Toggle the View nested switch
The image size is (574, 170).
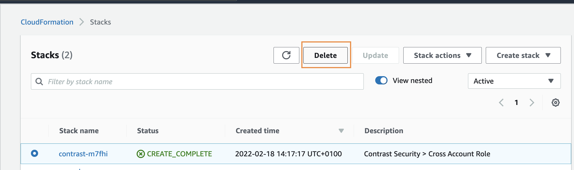(x=381, y=81)
